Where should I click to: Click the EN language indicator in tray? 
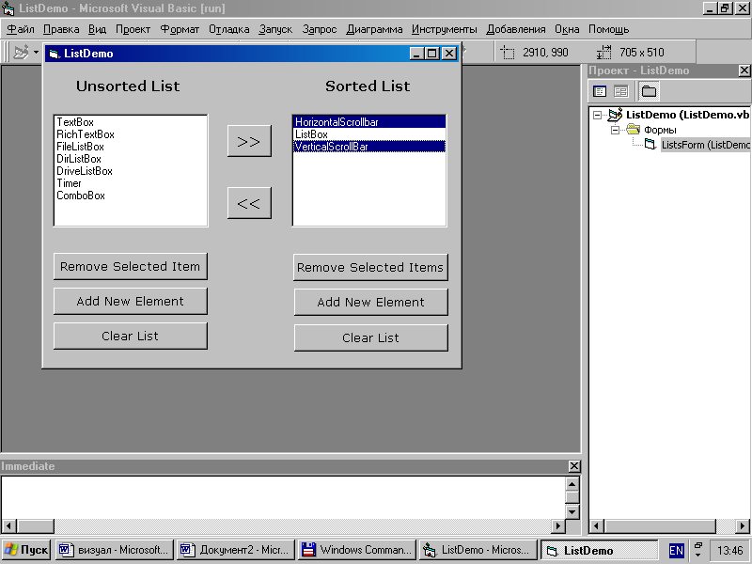pos(676,550)
